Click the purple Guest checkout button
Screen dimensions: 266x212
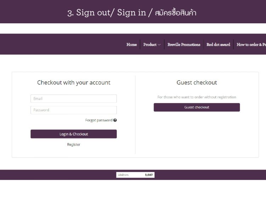196,107
